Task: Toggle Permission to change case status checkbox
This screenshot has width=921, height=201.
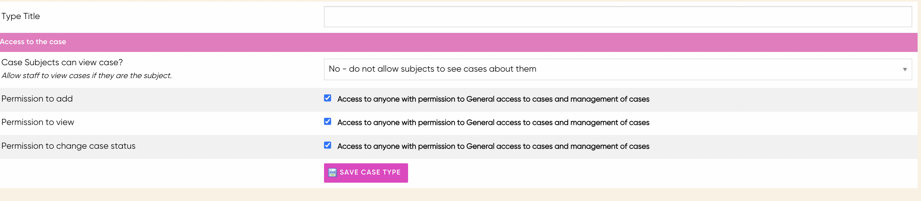Action: 327,145
